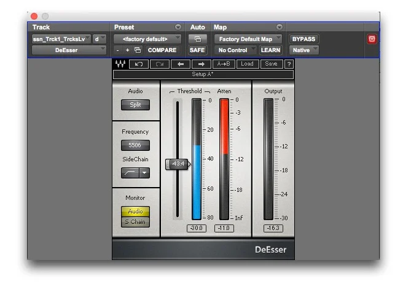The height and width of the screenshot is (295, 411).
Task: Go to next preset with right arrow
Action: (x=202, y=64)
